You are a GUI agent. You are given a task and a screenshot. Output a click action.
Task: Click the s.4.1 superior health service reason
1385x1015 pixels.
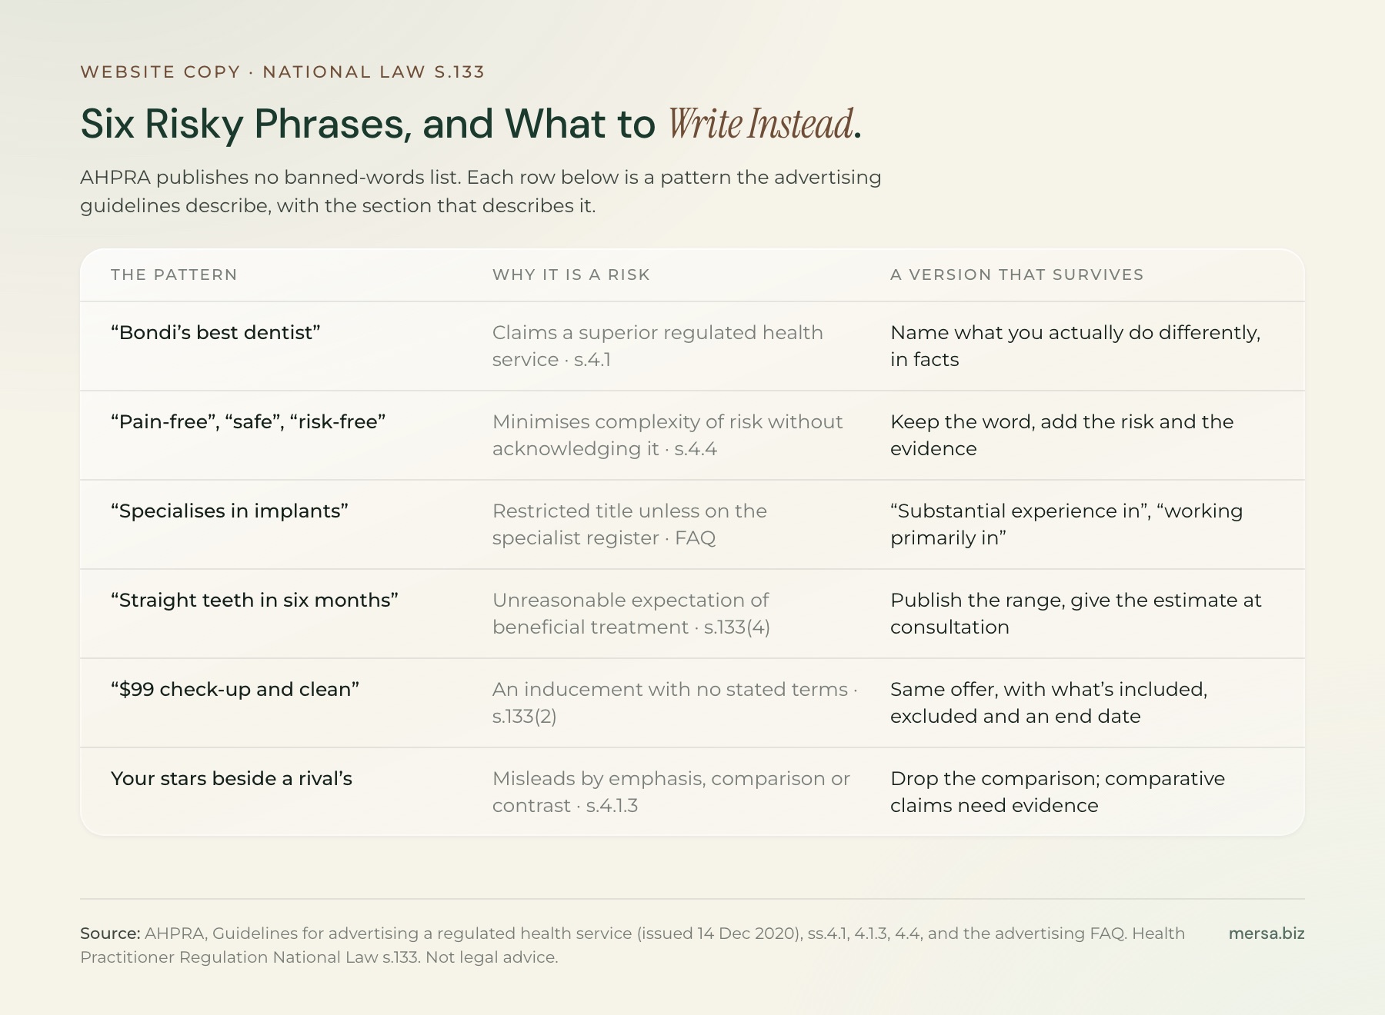pyautogui.click(x=657, y=346)
